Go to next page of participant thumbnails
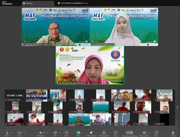The height and width of the screenshot is (137, 180). 177,107
